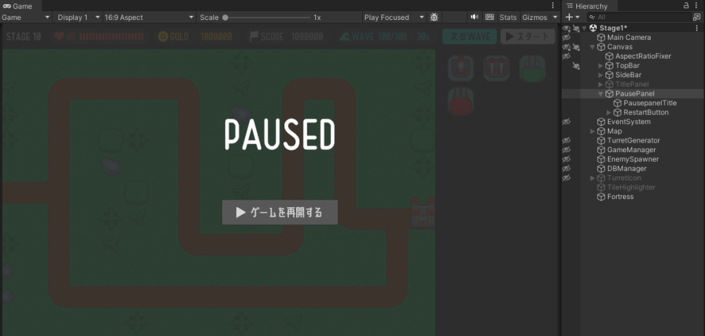Viewport: 705px width, 336px height.
Task: Select the Fortress object
Action: 620,197
